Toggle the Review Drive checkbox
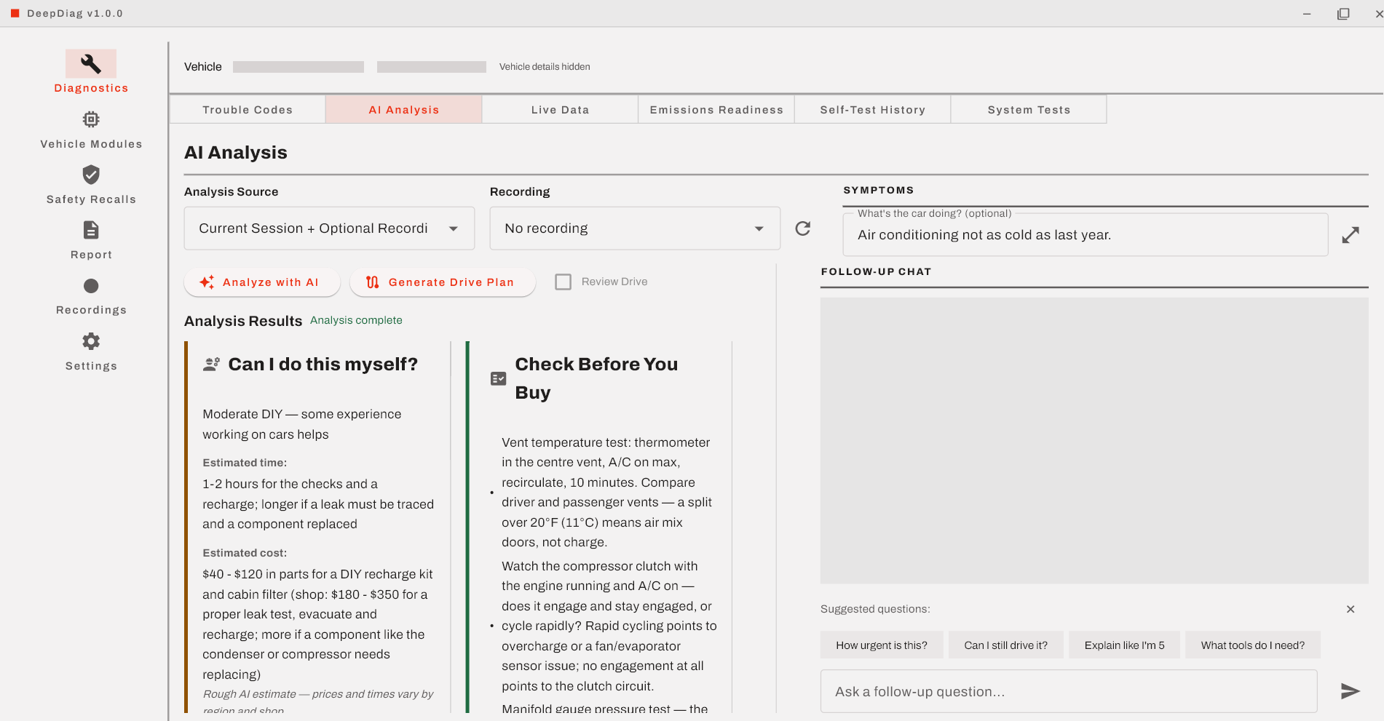1384x721 pixels. 564,282
